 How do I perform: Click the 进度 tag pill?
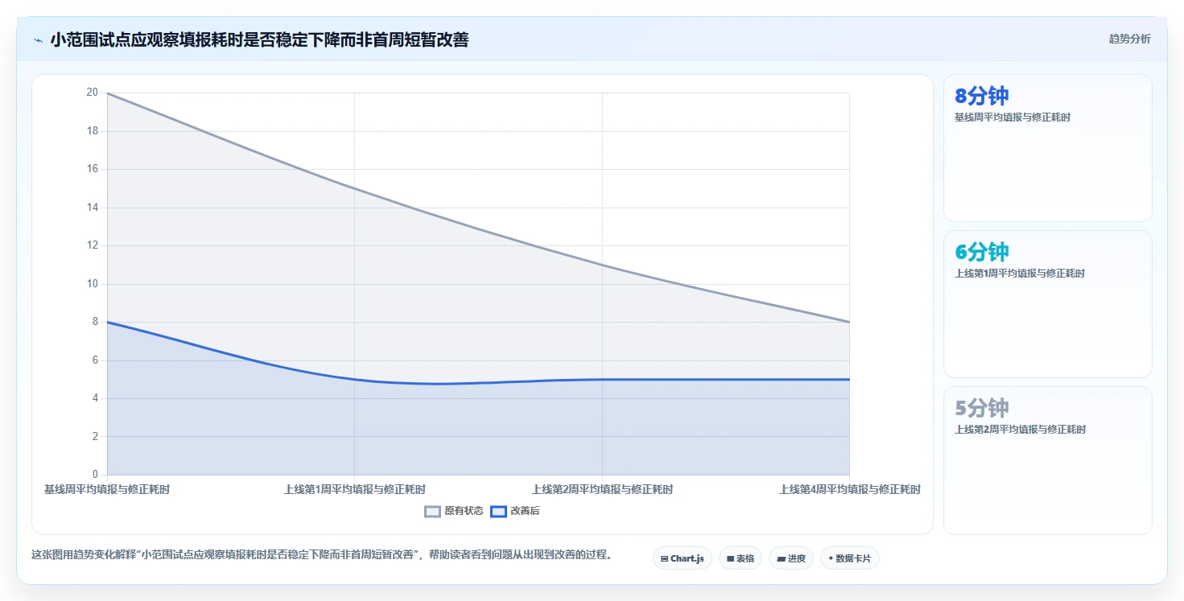(x=791, y=558)
